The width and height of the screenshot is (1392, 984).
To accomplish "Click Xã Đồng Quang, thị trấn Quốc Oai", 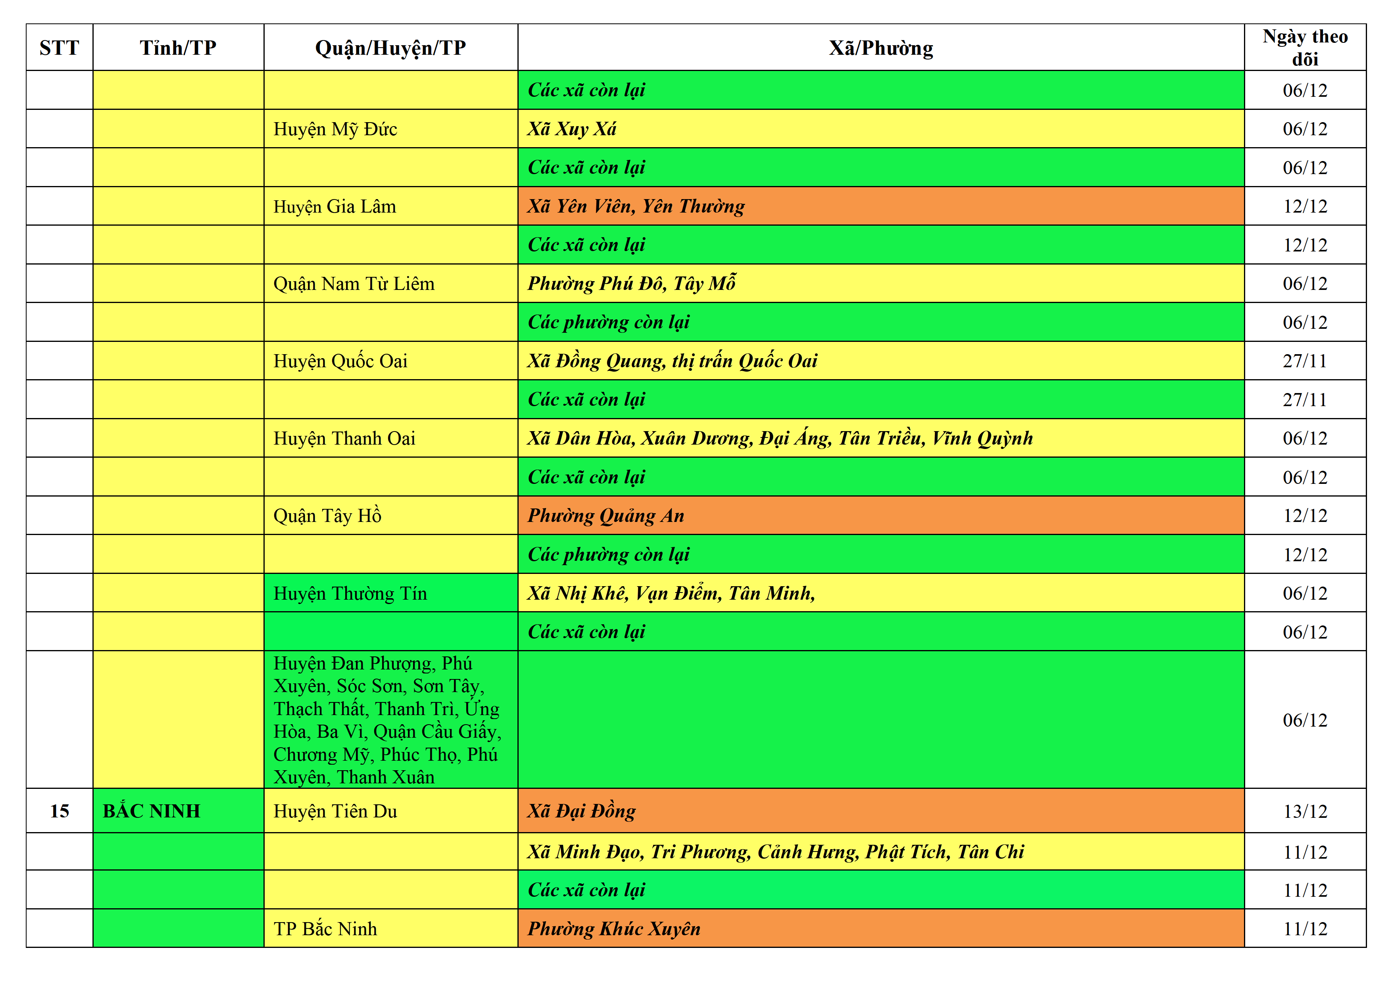I will click(672, 361).
